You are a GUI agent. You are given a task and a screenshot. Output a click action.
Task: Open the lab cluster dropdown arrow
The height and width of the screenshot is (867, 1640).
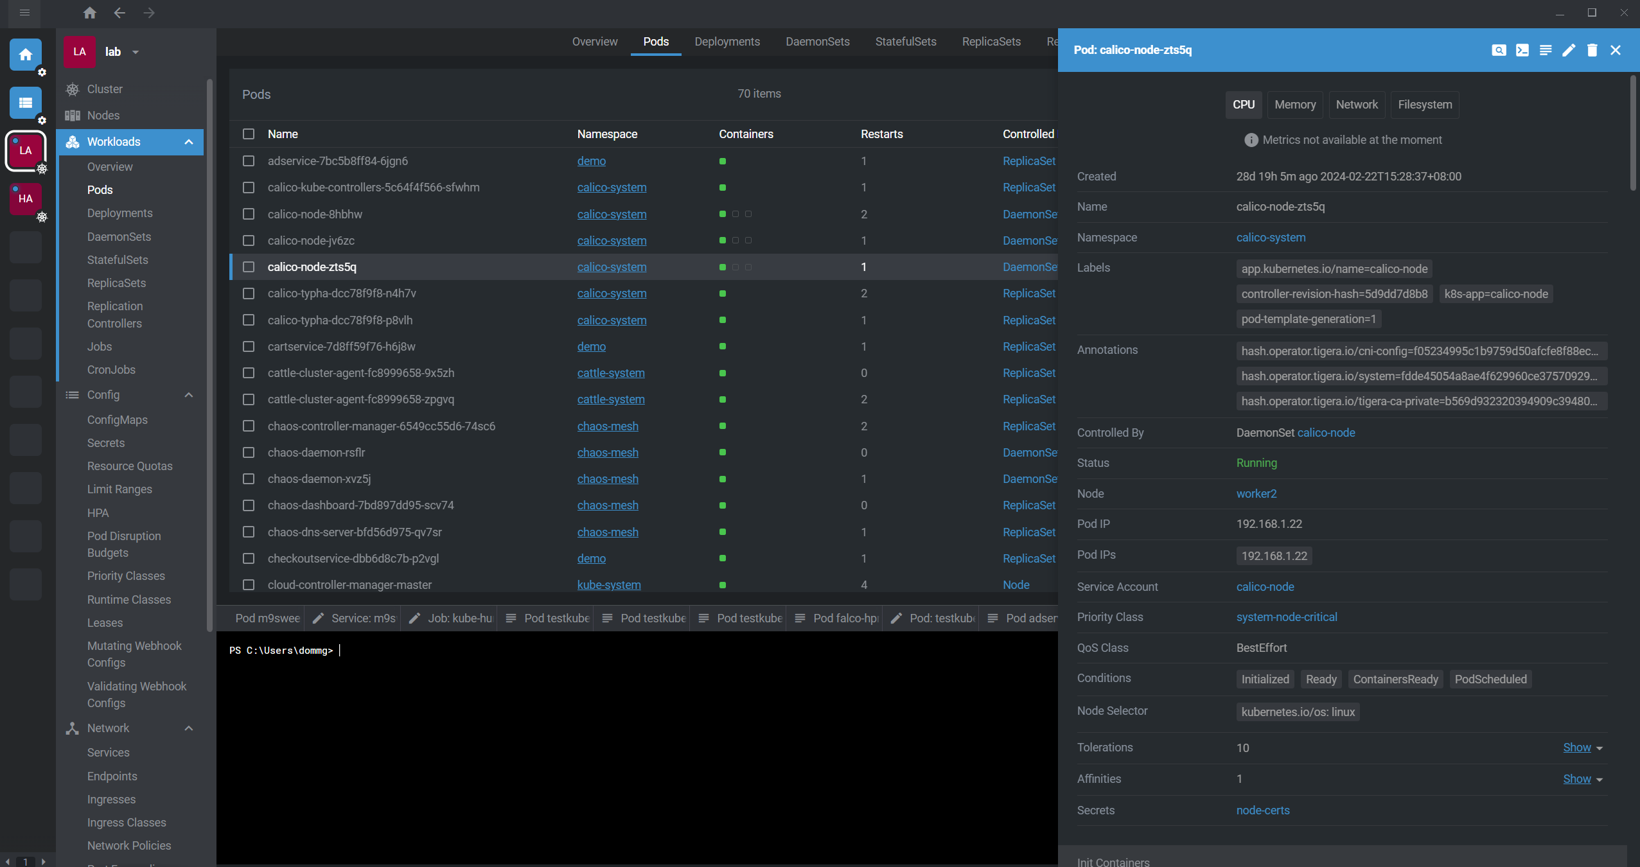pos(136,52)
